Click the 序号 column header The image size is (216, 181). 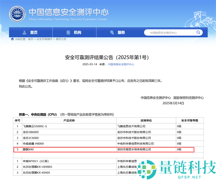18,120
